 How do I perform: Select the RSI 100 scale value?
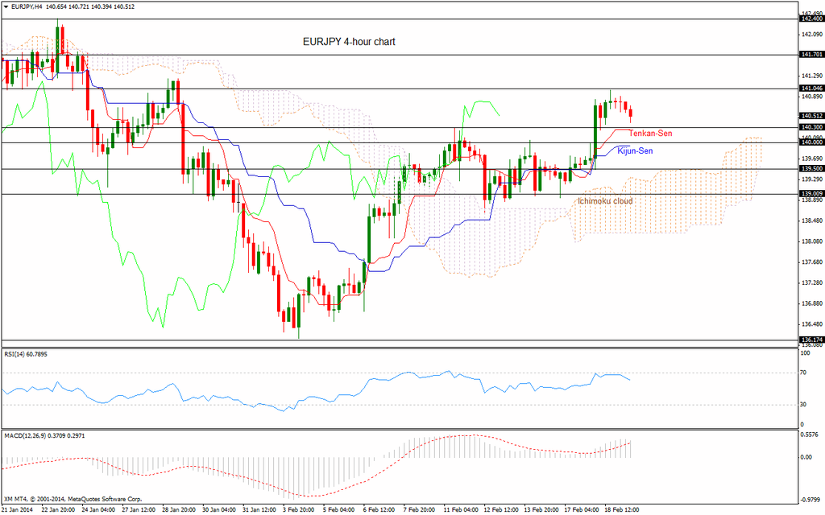[805, 354]
